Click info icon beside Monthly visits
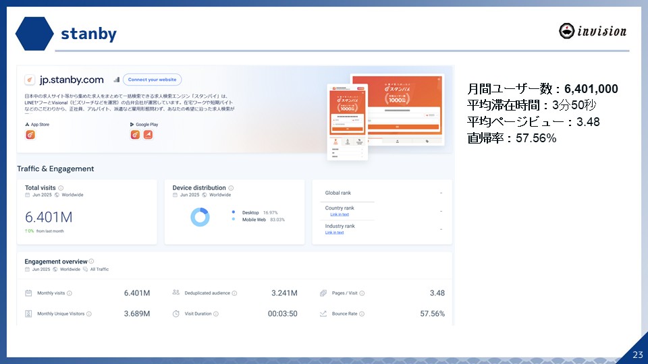648x364 pixels. pyautogui.click(x=70, y=293)
